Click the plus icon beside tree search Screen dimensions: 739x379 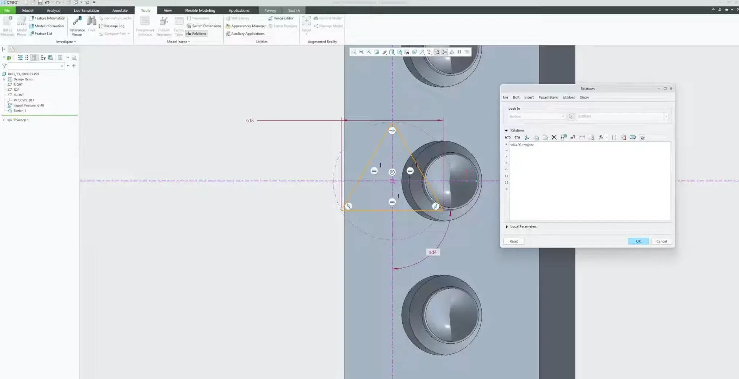coord(74,66)
